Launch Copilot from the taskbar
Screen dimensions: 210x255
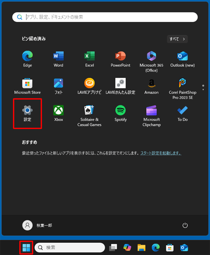[x=127, y=248]
